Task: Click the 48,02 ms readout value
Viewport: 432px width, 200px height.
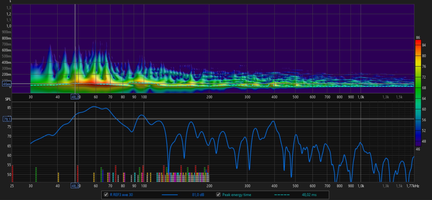Action: pyautogui.click(x=309, y=195)
